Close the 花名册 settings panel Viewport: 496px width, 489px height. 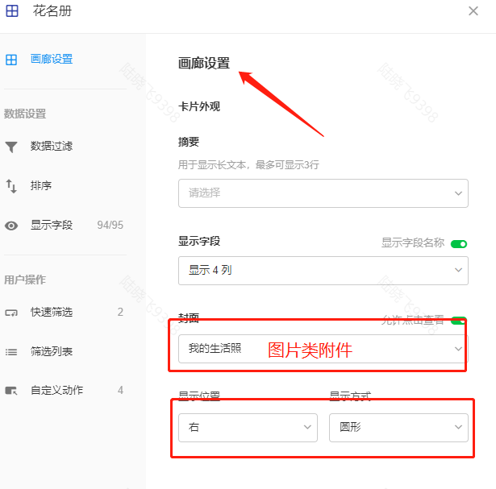pyautogui.click(x=473, y=11)
